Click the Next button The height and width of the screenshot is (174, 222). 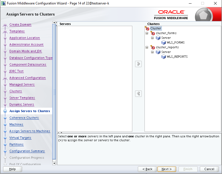click(x=167, y=169)
